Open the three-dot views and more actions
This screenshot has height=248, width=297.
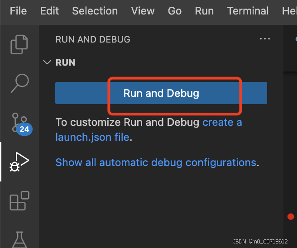tap(265, 39)
